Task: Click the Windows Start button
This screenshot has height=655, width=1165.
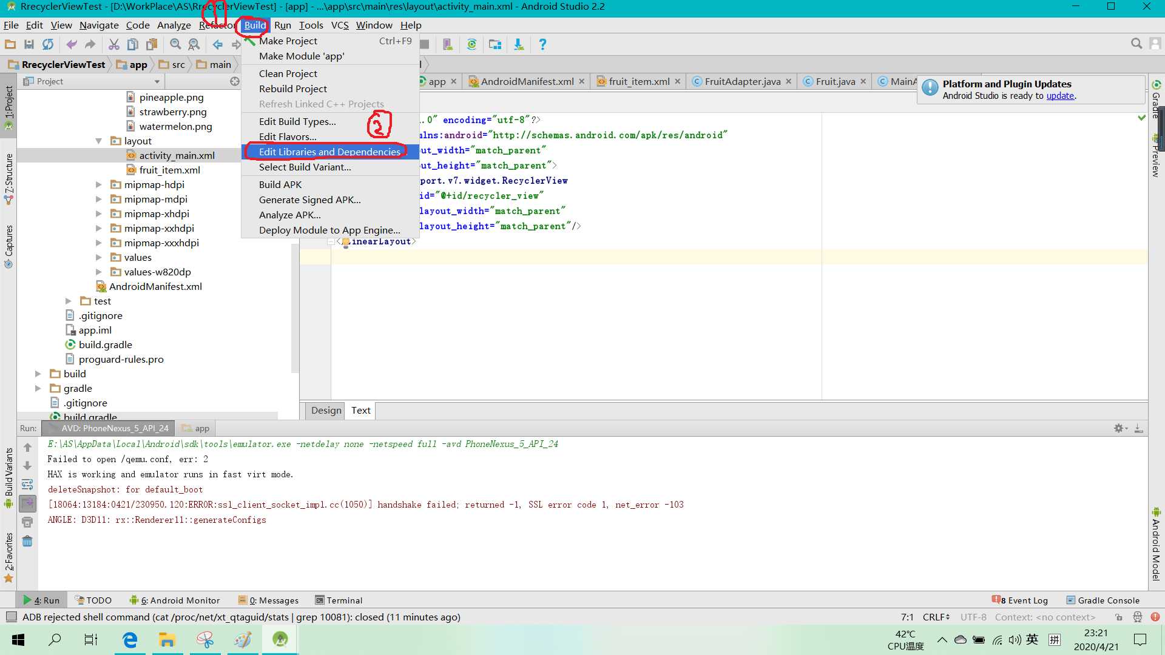Action: (x=18, y=639)
